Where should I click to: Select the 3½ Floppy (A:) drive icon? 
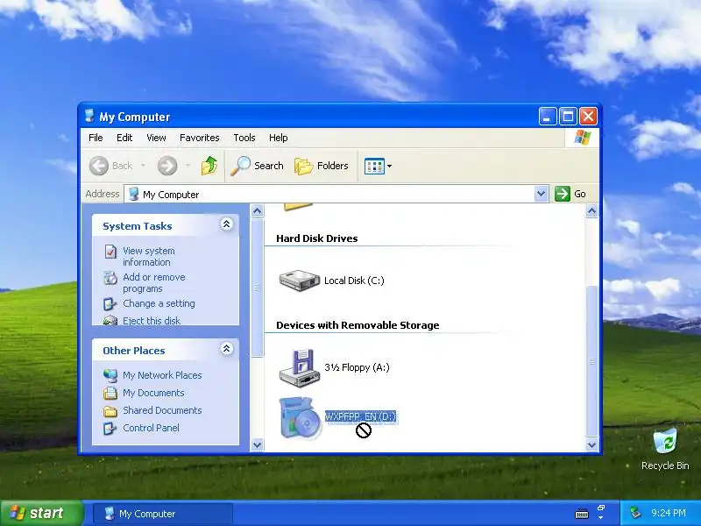[300, 367]
